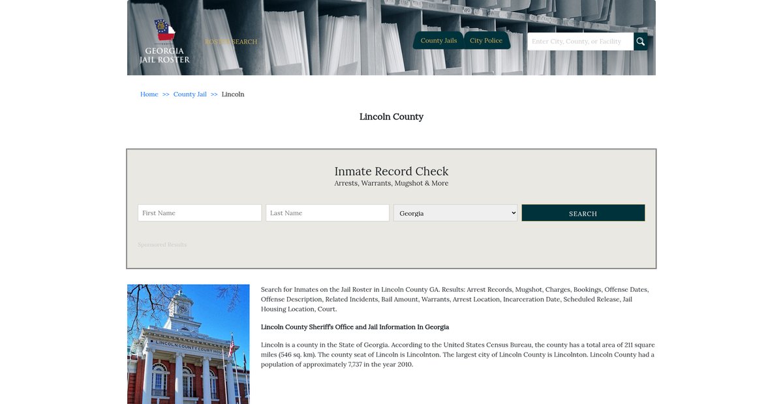Open the Roster Search link
Screen dimensions: 783x404
(x=231, y=42)
